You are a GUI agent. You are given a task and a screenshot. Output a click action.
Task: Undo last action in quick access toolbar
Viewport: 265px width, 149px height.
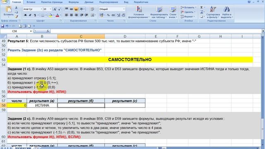[7, 26]
